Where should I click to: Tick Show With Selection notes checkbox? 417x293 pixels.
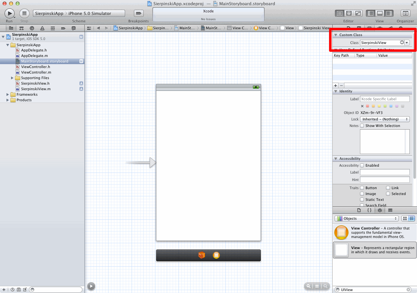click(x=362, y=126)
